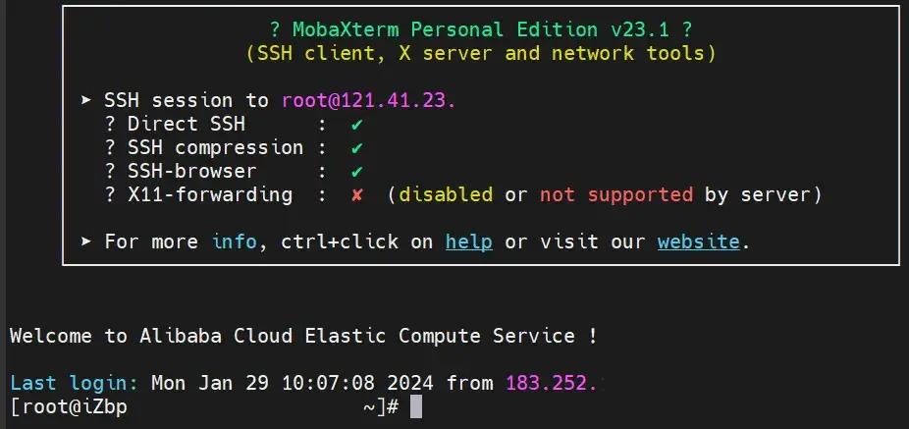Image resolution: width=909 pixels, height=429 pixels.
Task: Open the underlined help link
Action: (469, 241)
